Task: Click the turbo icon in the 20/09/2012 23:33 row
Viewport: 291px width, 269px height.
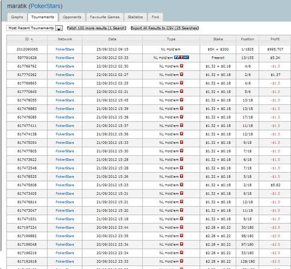Action: (x=182, y=261)
